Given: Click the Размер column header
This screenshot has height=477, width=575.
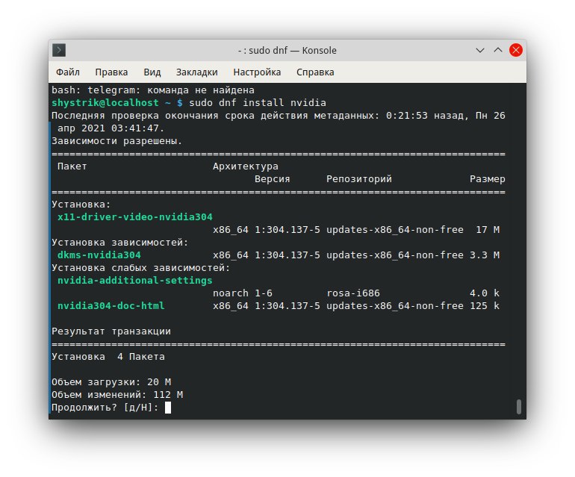Looking at the screenshot, I should click(488, 179).
